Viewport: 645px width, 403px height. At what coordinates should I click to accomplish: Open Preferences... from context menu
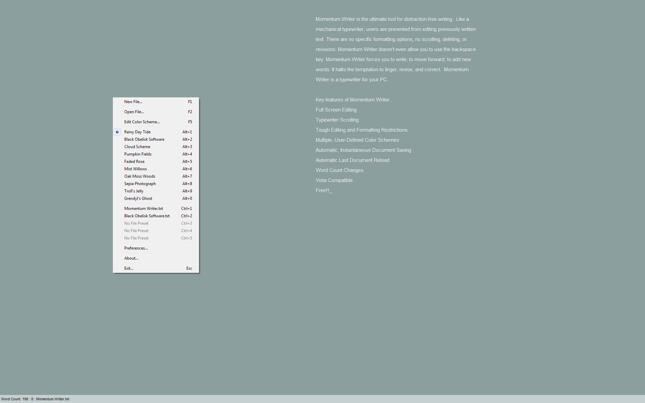click(x=136, y=248)
